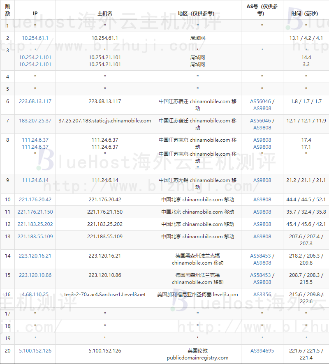Select 局域网 in the hop 2 row
The image size is (329, 364).
[x=197, y=38]
